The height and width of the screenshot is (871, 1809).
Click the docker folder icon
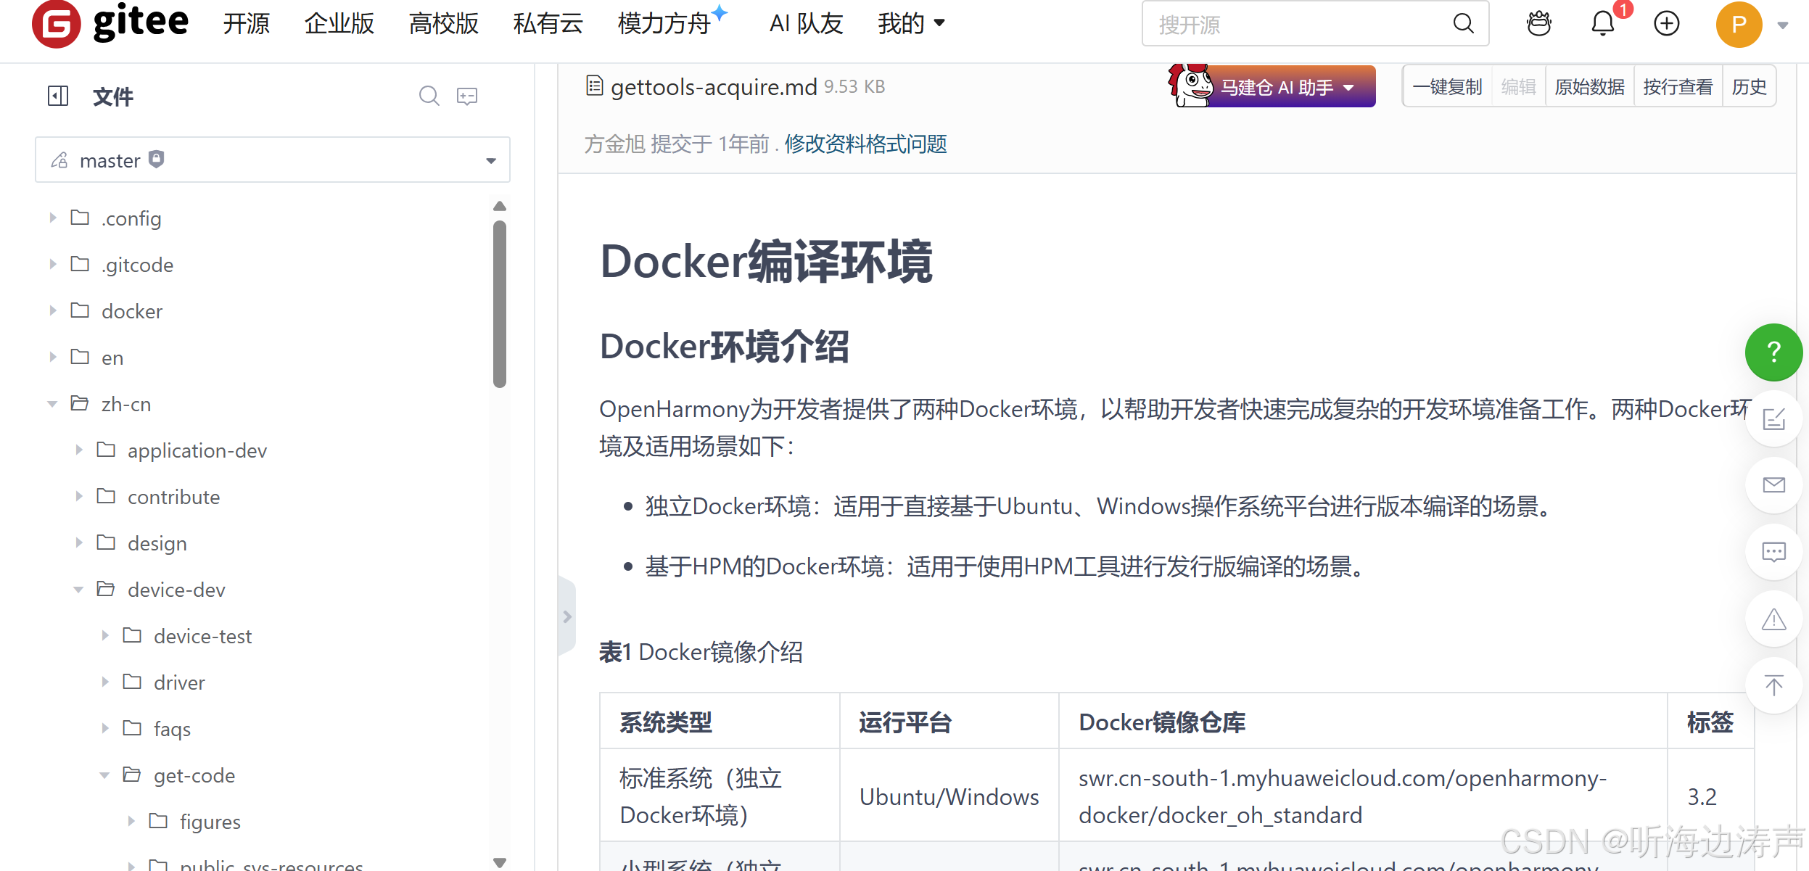click(x=80, y=310)
